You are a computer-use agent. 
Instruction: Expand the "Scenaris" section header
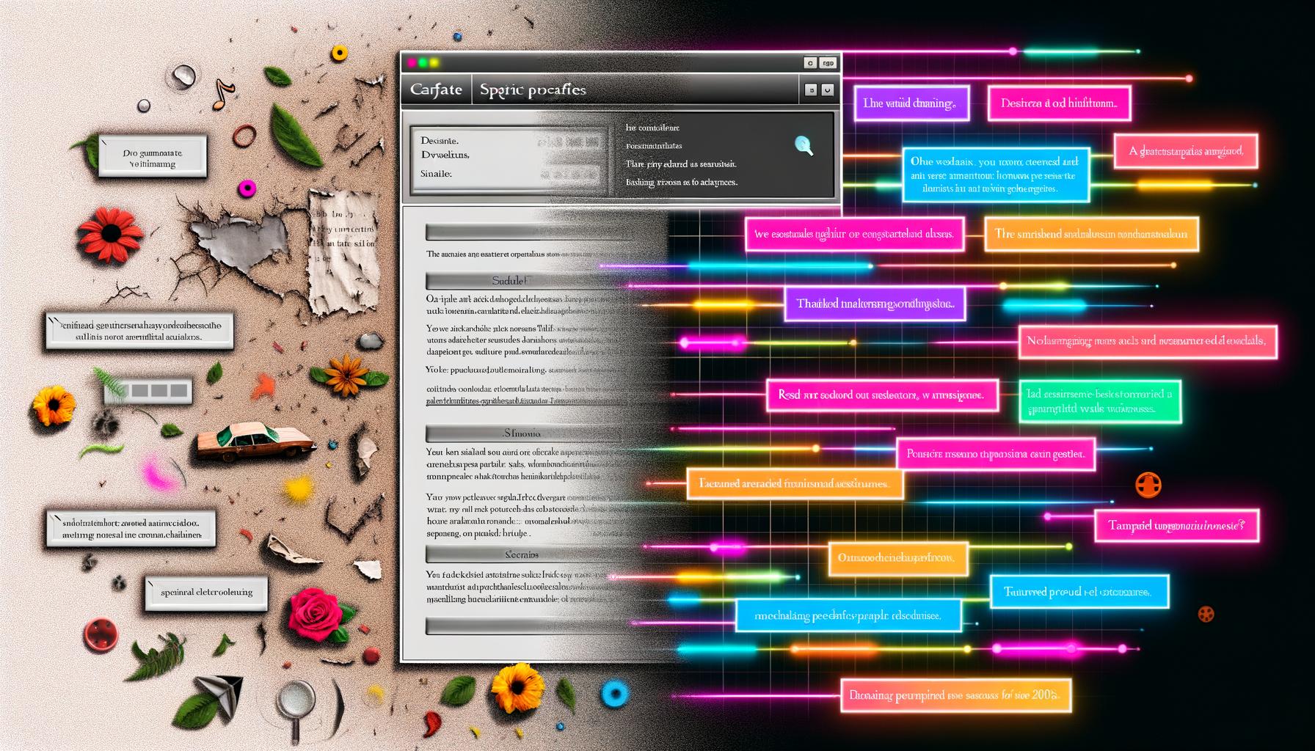(522, 554)
